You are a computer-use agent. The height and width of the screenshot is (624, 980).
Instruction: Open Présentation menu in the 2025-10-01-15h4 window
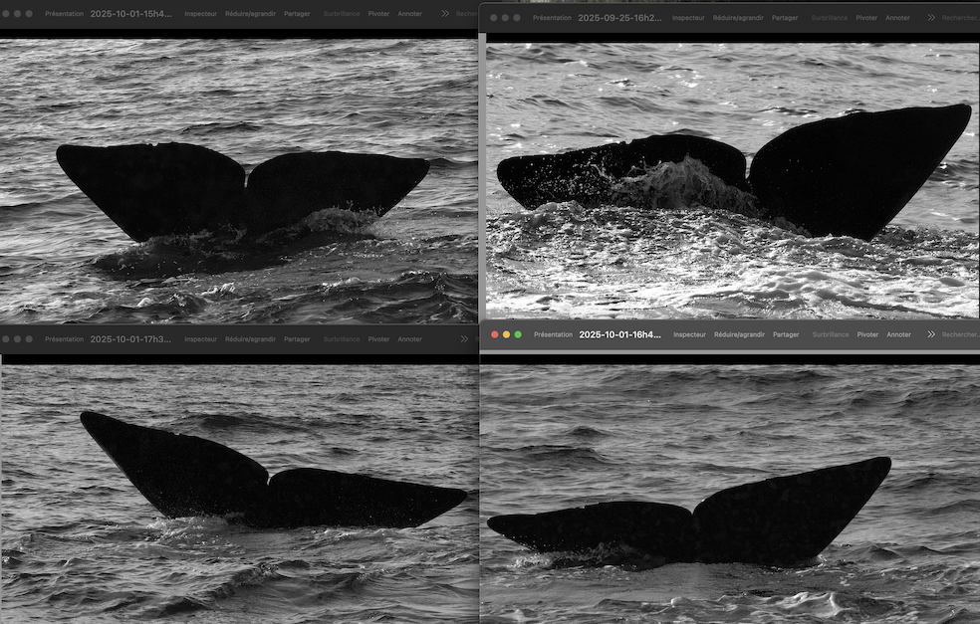click(64, 14)
